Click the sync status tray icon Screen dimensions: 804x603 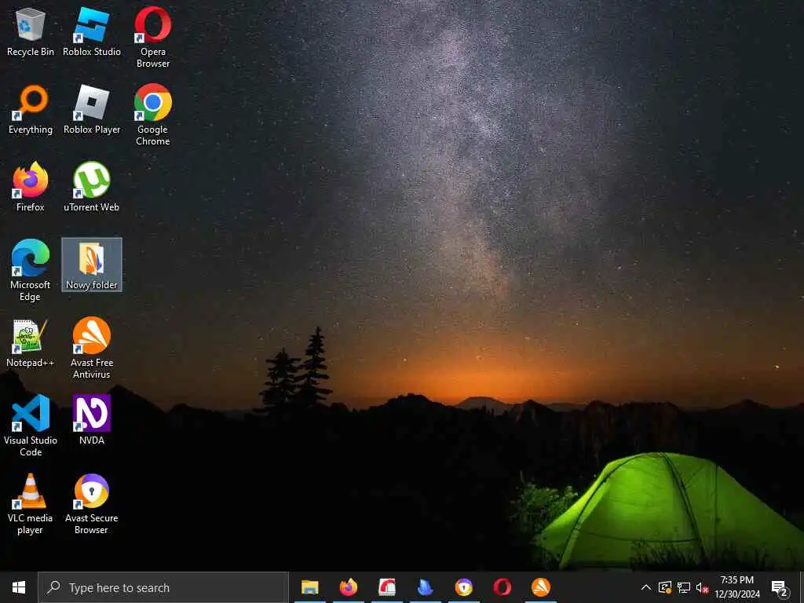coord(665,587)
